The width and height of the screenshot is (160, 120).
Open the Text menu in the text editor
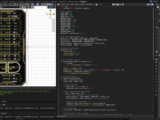coord(68,4)
